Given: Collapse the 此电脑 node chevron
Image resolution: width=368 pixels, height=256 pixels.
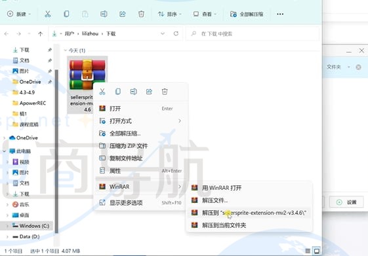Looking at the screenshot, I should 4,151.
